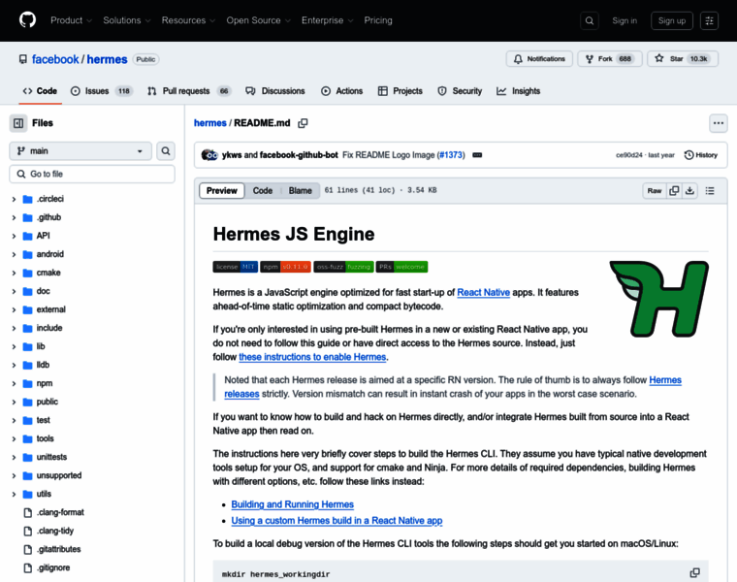Focus the Go to file field
737x582 pixels.
pyautogui.click(x=92, y=174)
